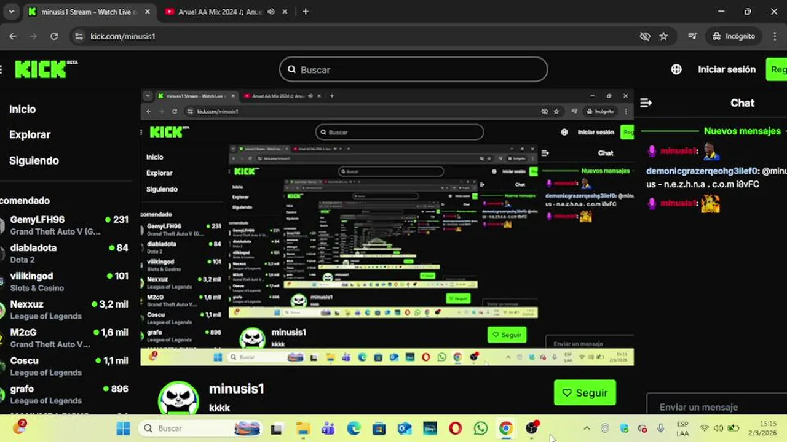Open viiikingod recommended channel
Screen dimensions: 787x442
click(66, 281)
